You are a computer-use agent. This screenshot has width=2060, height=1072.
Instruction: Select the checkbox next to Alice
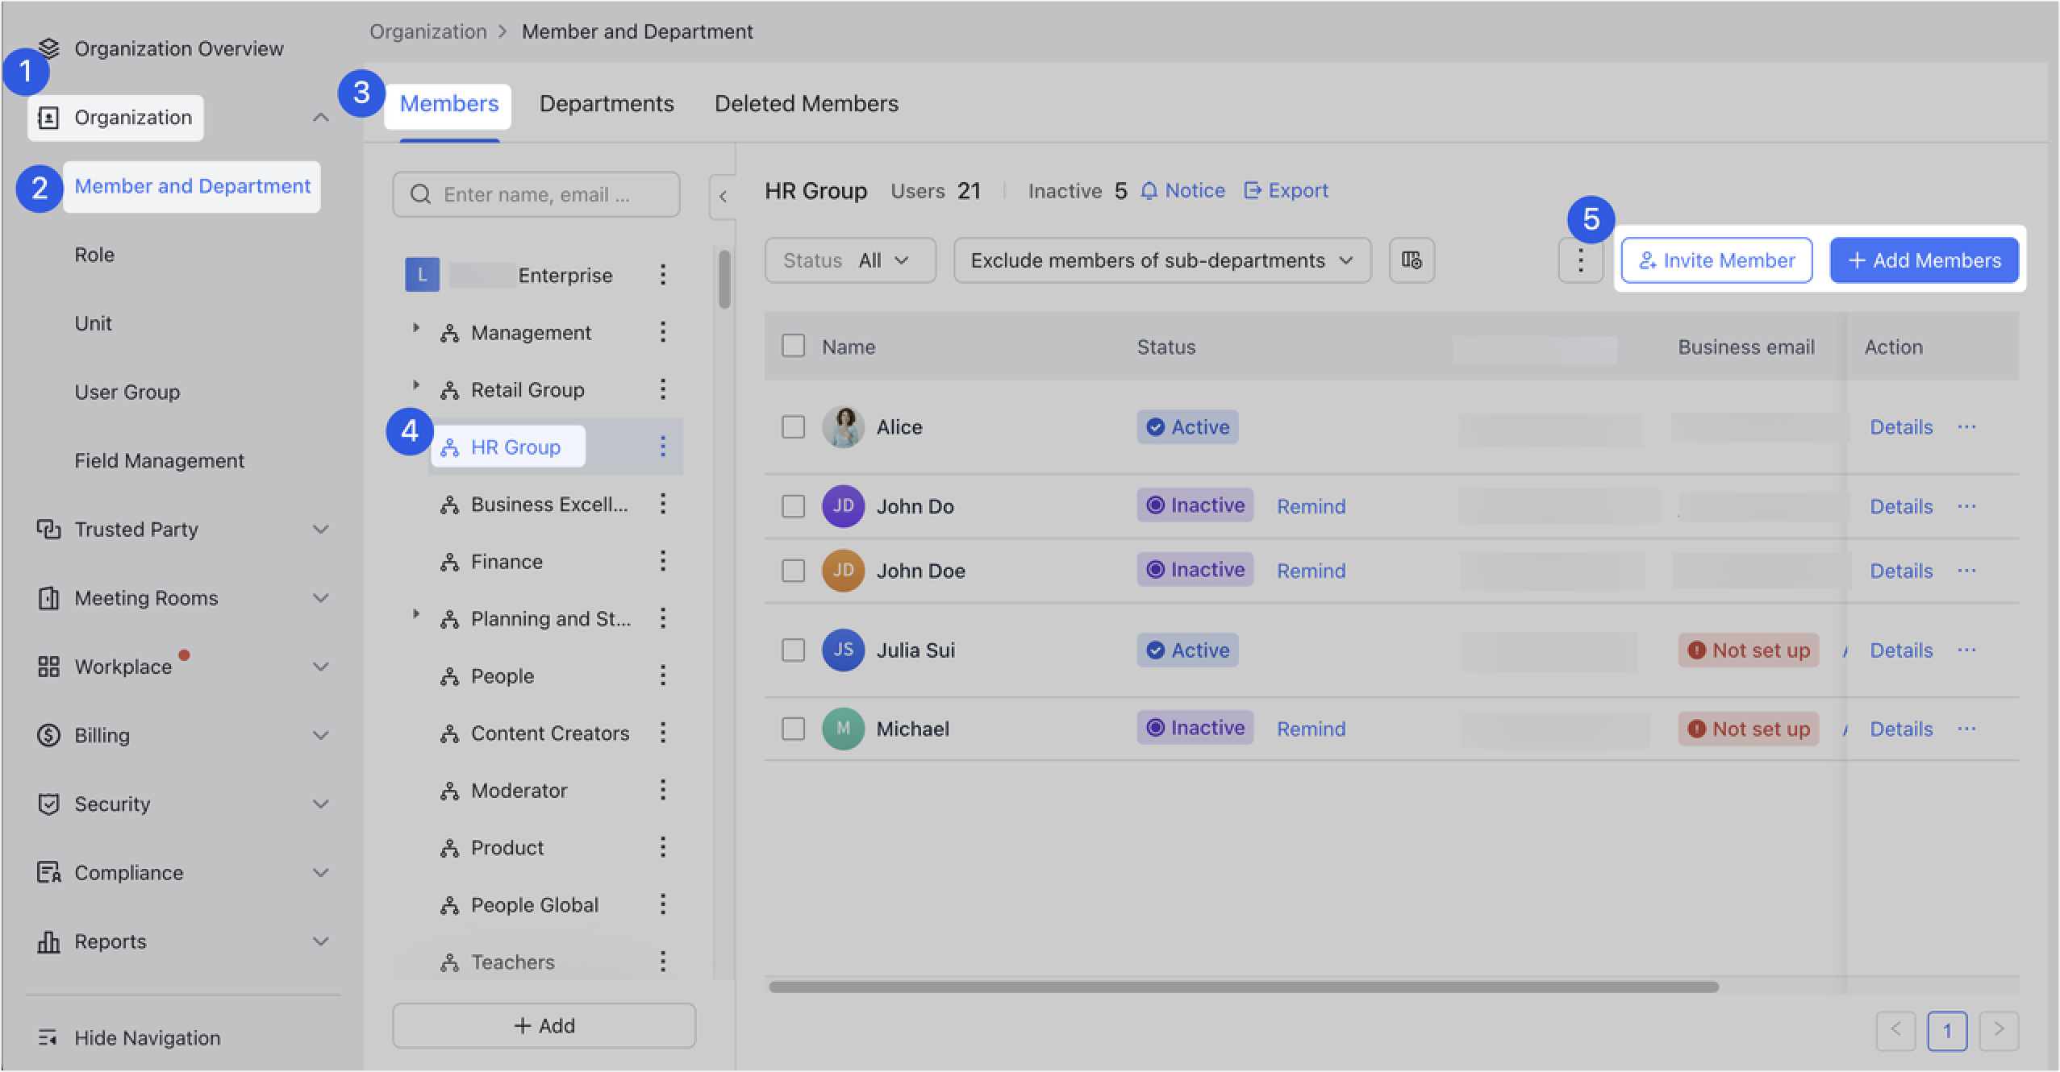pos(793,426)
